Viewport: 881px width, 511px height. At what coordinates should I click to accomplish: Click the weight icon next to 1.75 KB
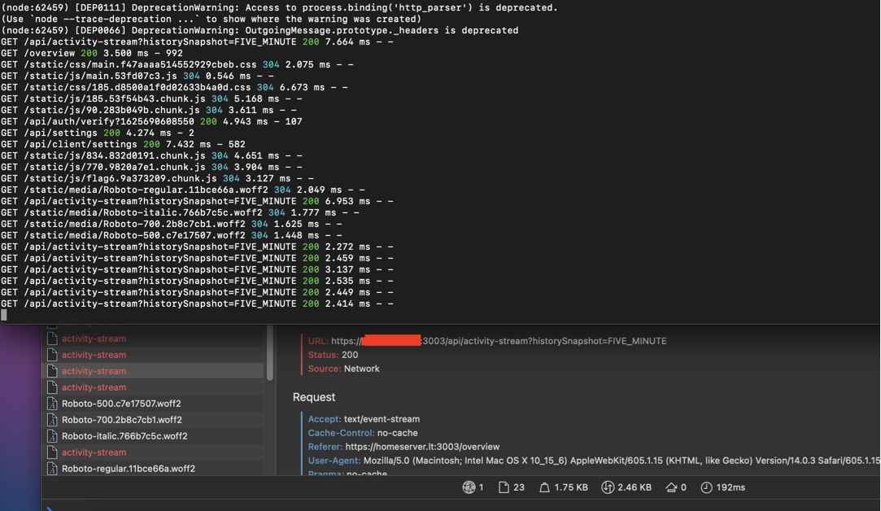543,487
